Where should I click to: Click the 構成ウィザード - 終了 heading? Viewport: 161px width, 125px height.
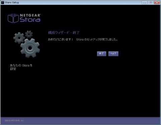[64, 33]
